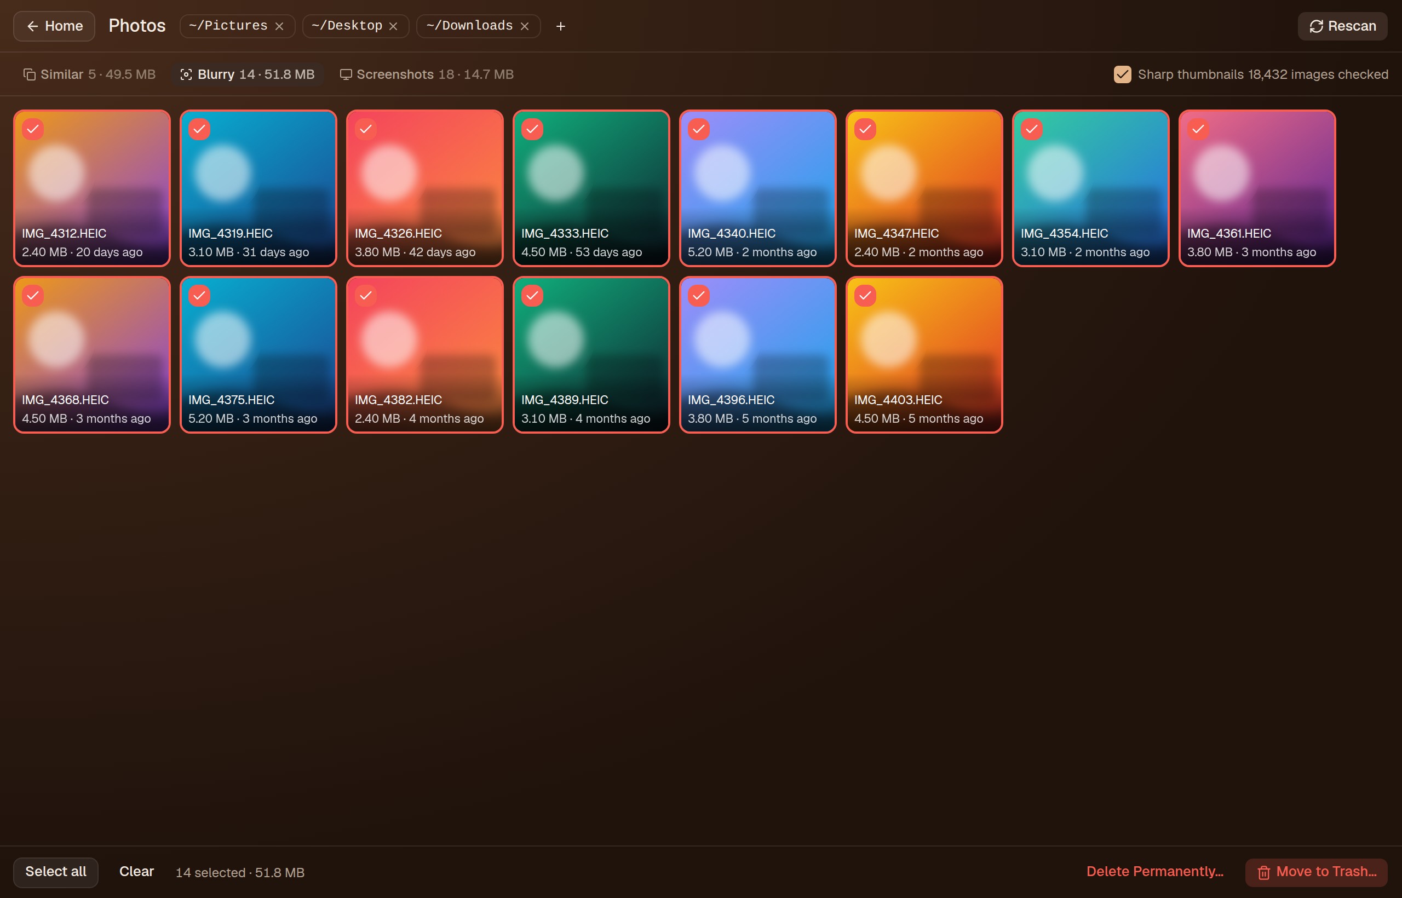Viewport: 1402px width, 898px height.
Task: Click Delete Permanently… link
Action: tap(1154, 872)
